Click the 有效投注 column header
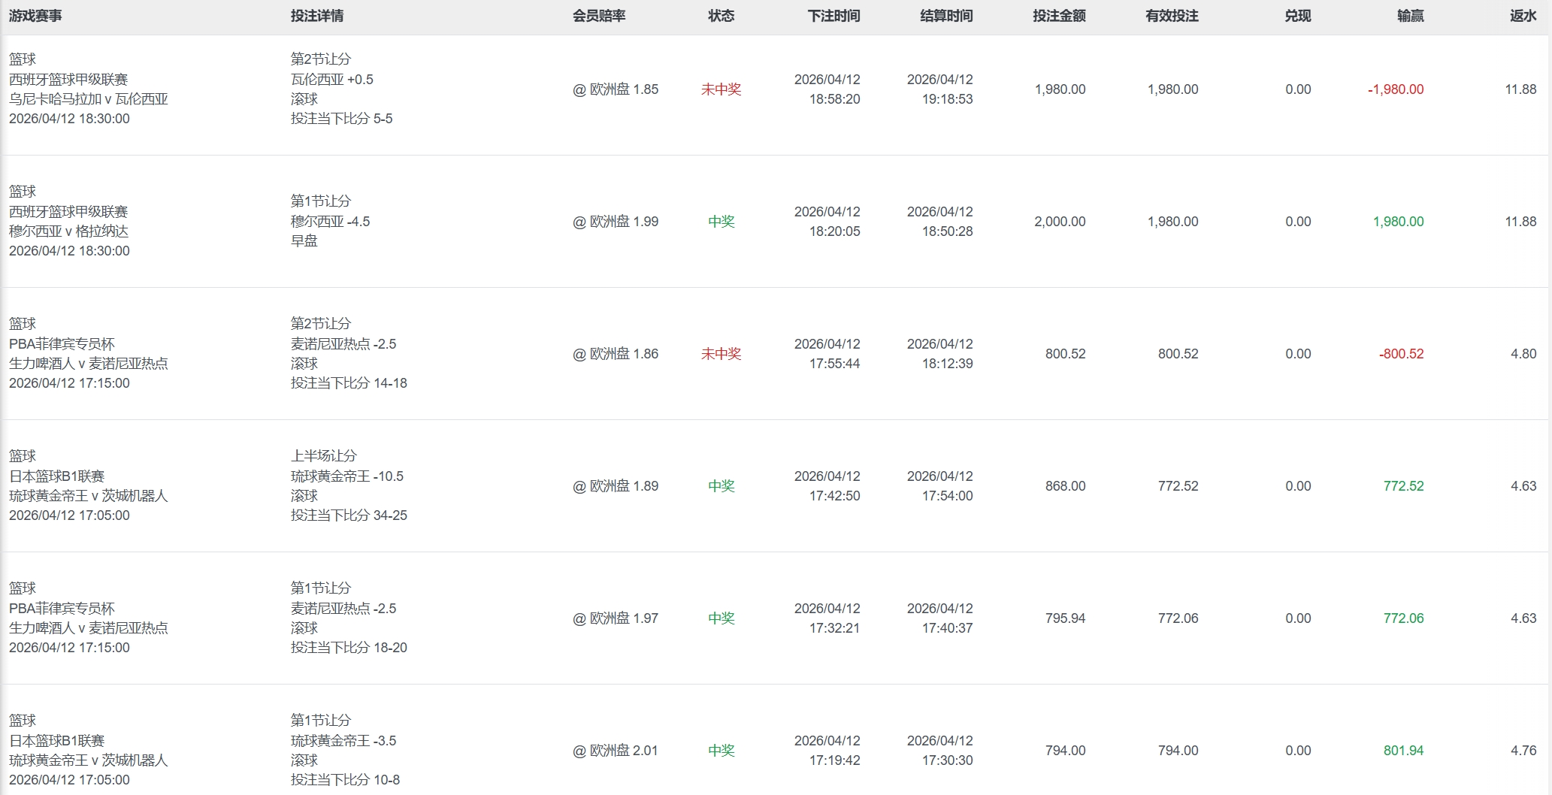Viewport: 1552px width, 795px height. coord(1172,16)
